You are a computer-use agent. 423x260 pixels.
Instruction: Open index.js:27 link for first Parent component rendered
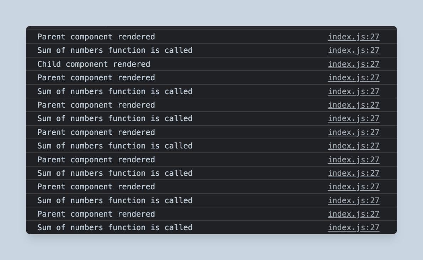click(353, 37)
